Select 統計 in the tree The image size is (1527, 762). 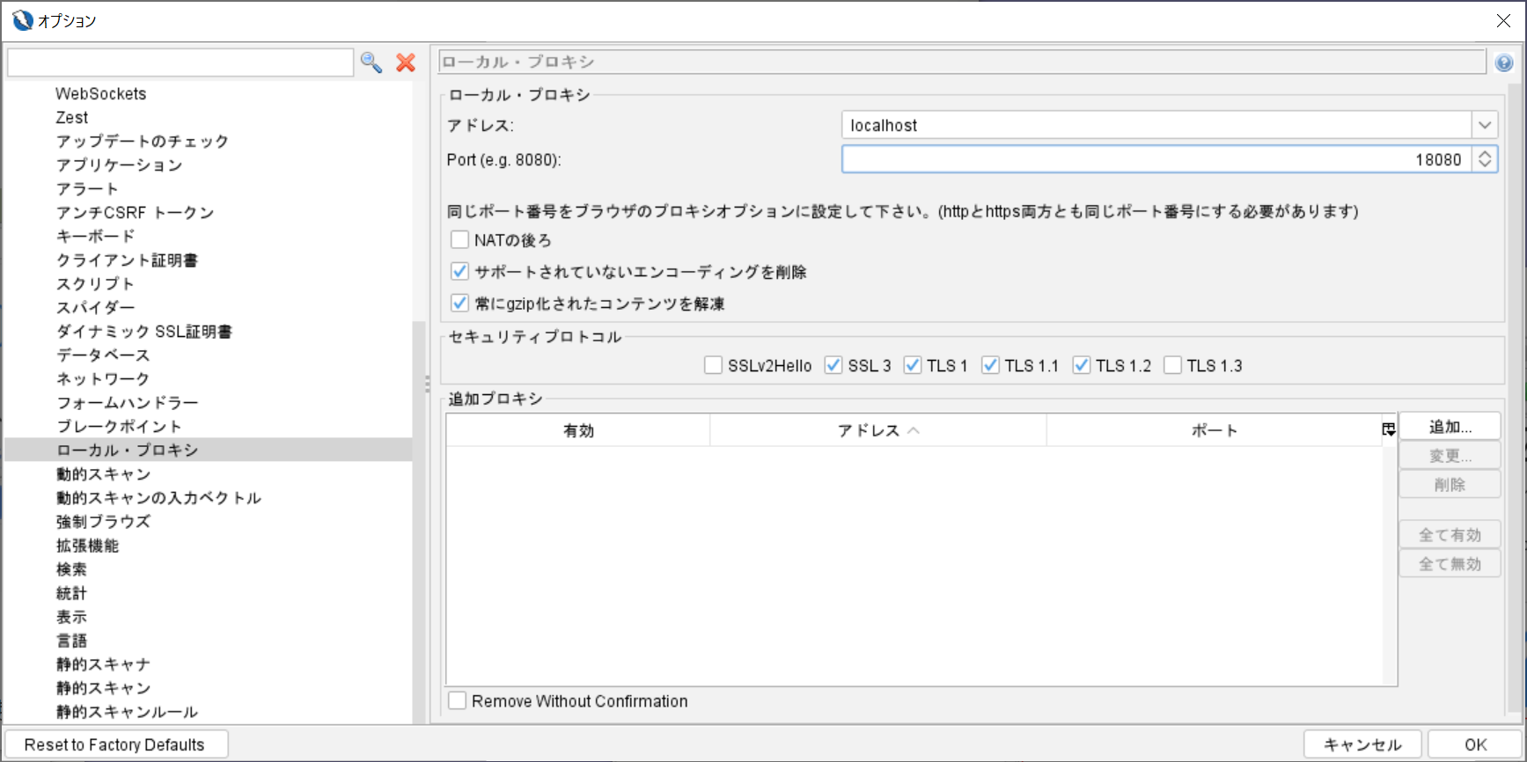click(x=71, y=592)
